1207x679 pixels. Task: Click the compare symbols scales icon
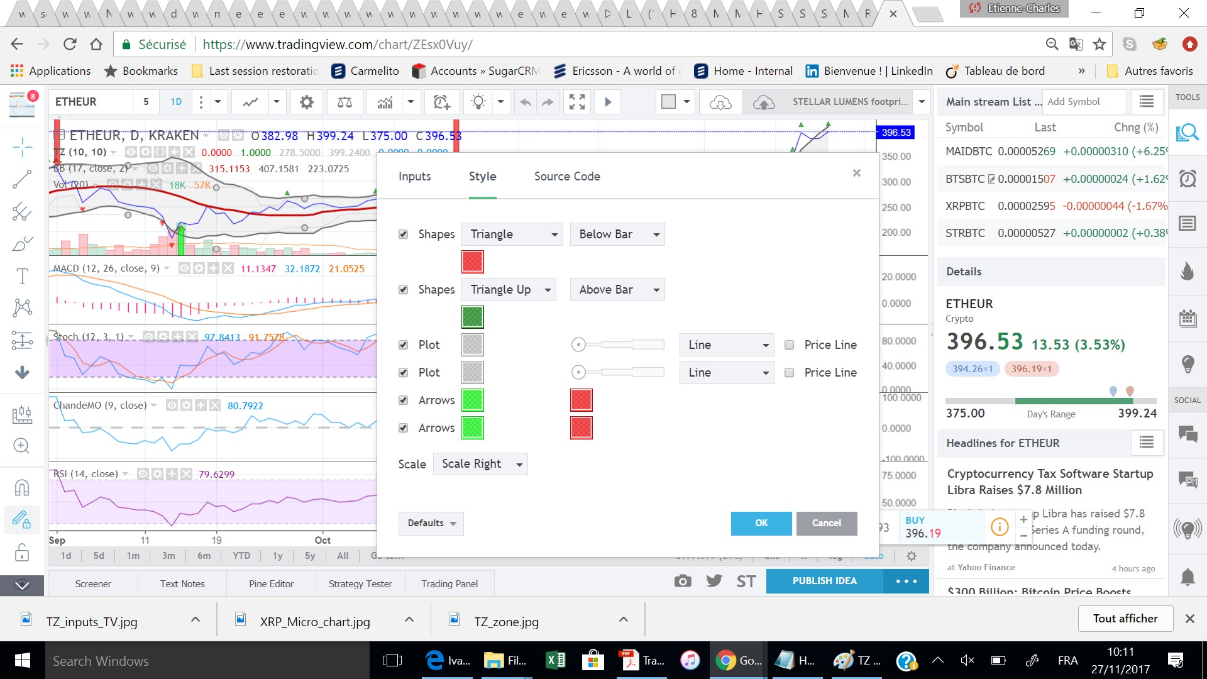pyautogui.click(x=344, y=102)
